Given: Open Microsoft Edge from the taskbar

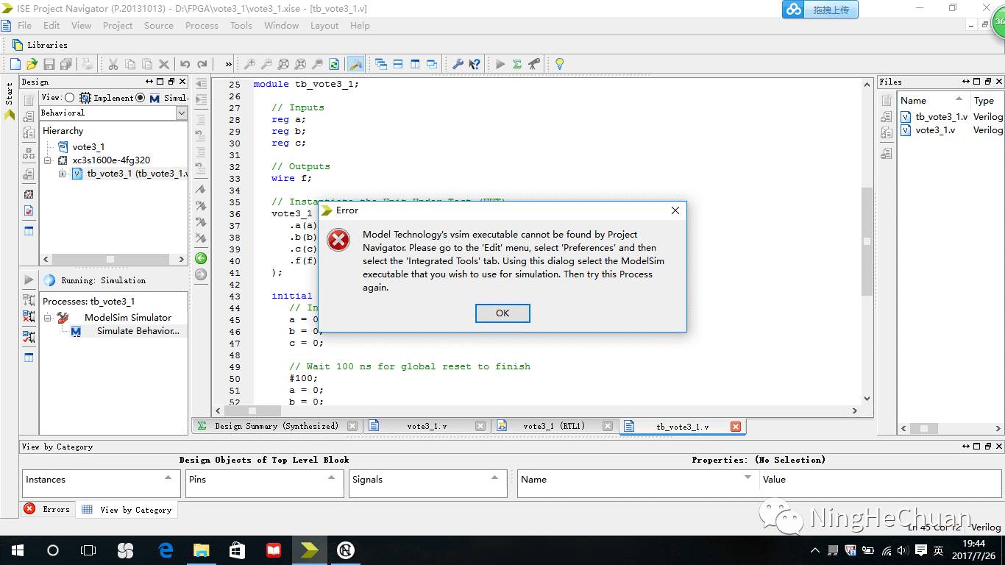Looking at the screenshot, I should (x=166, y=550).
